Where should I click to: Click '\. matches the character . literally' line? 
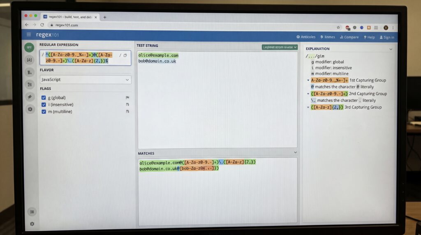coord(343,100)
